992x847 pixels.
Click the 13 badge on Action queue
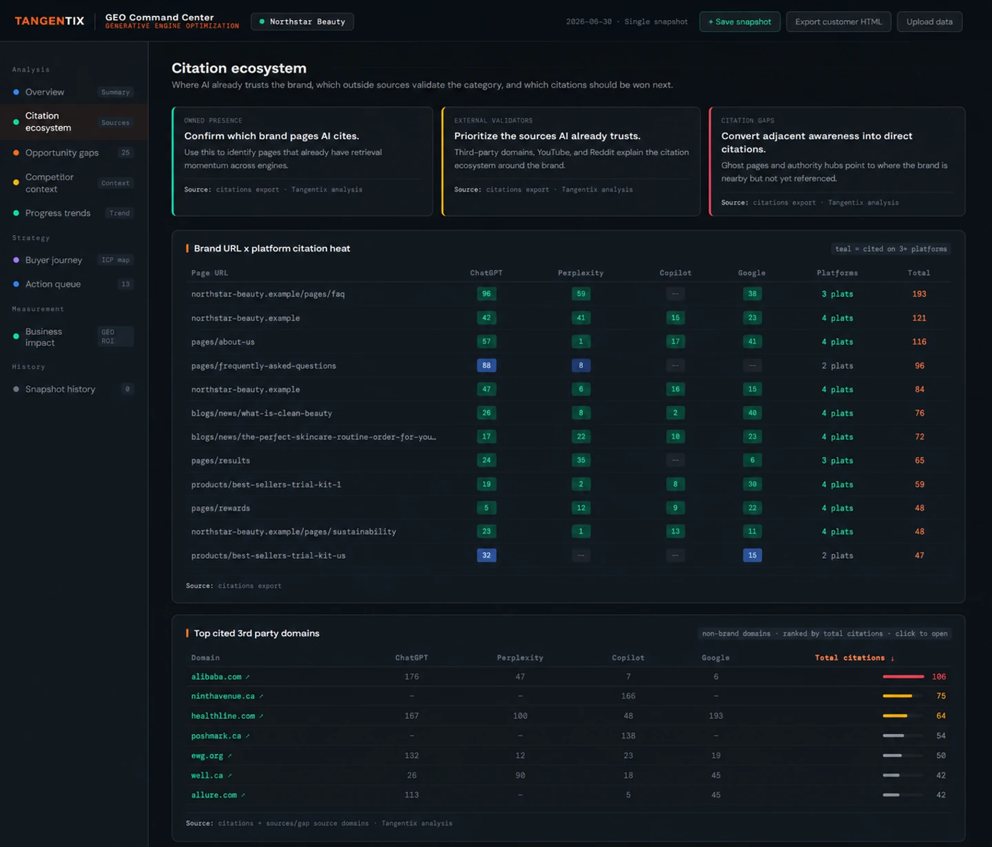pos(125,284)
